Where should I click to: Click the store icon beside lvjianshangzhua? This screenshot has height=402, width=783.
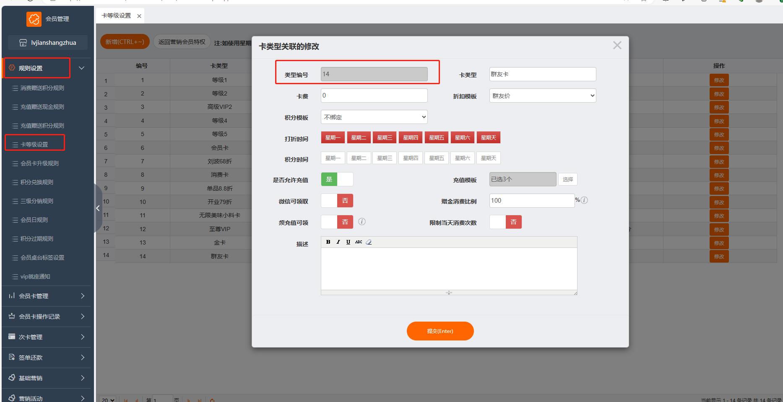(23, 43)
